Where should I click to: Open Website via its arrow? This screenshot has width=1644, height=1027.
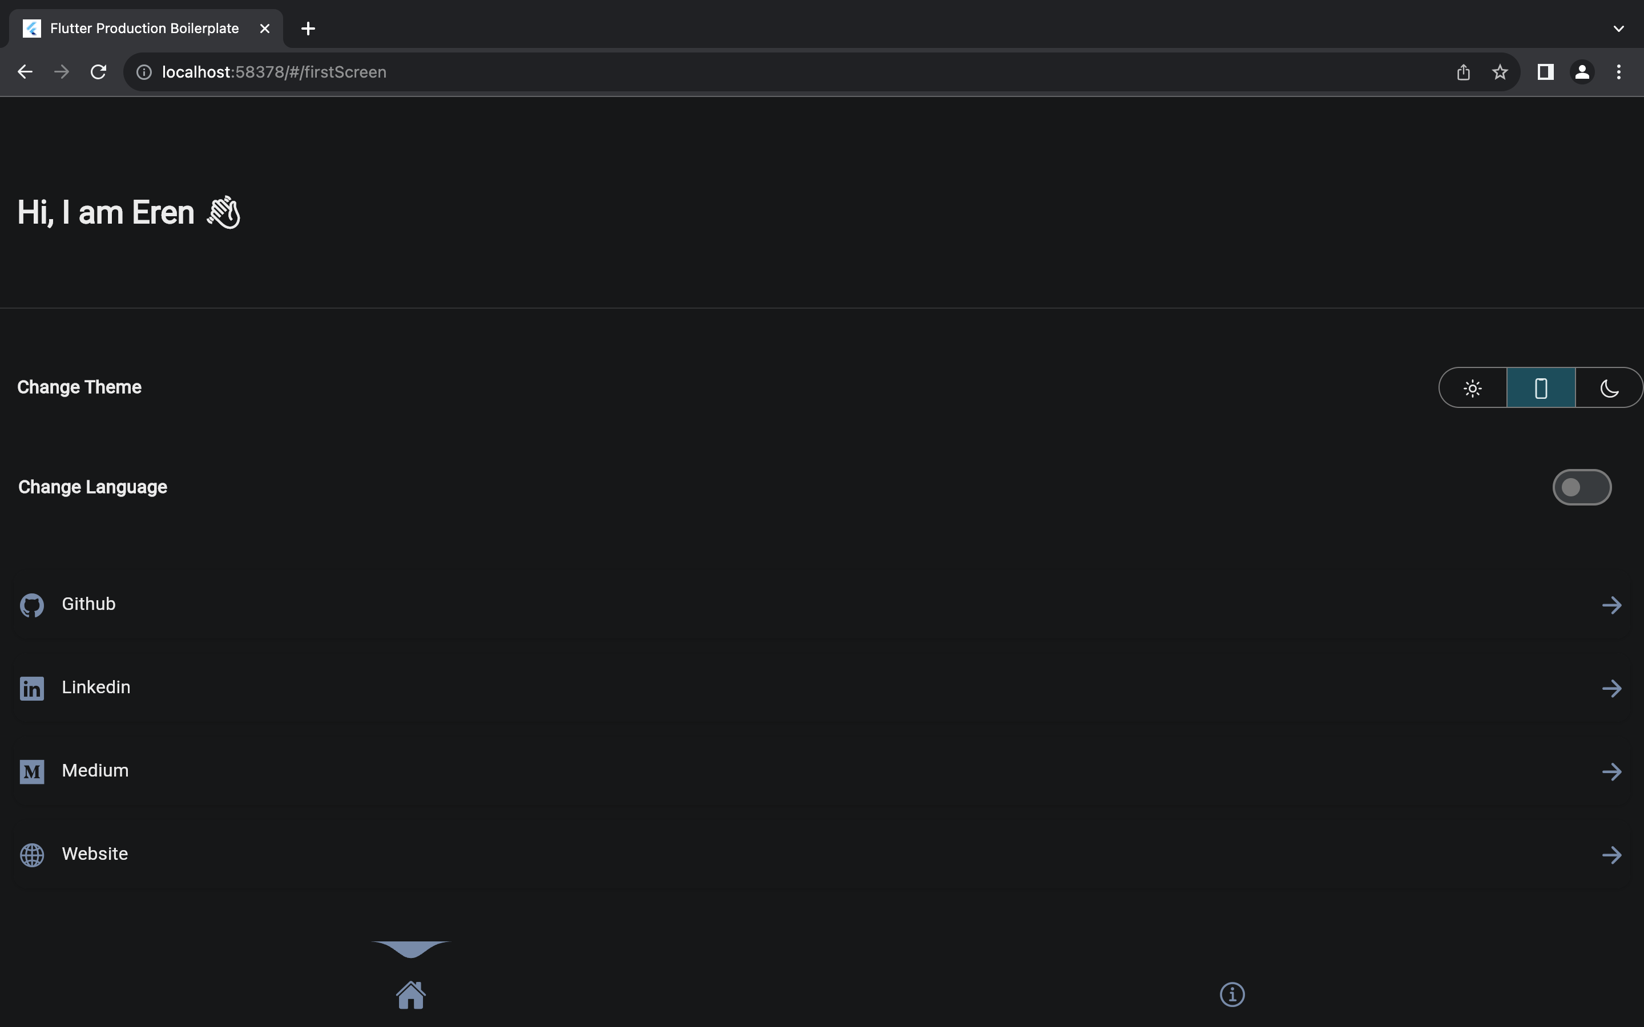click(x=1611, y=855)
